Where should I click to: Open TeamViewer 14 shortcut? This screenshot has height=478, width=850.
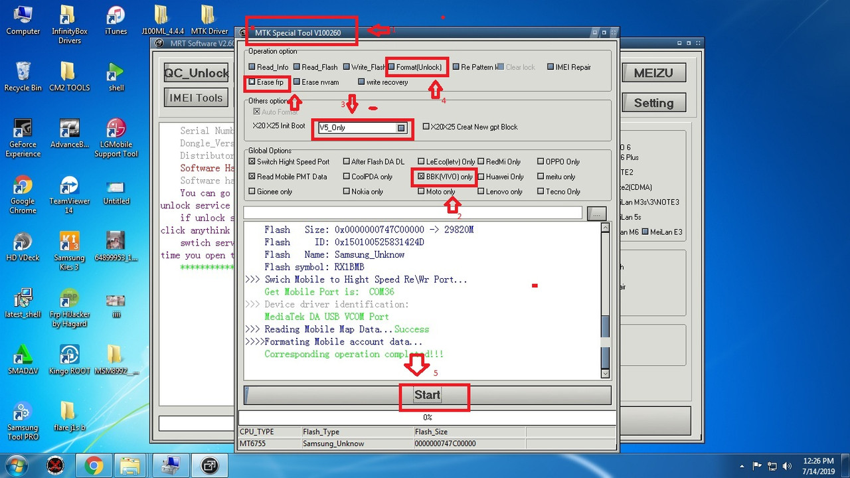70,195
